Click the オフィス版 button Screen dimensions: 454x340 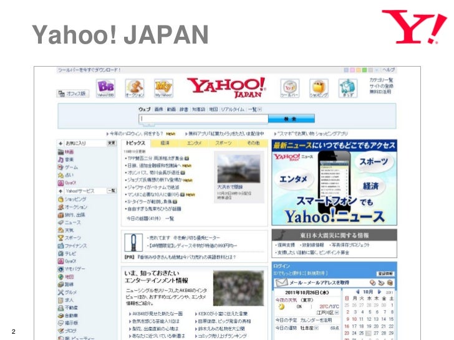(73, 93)
